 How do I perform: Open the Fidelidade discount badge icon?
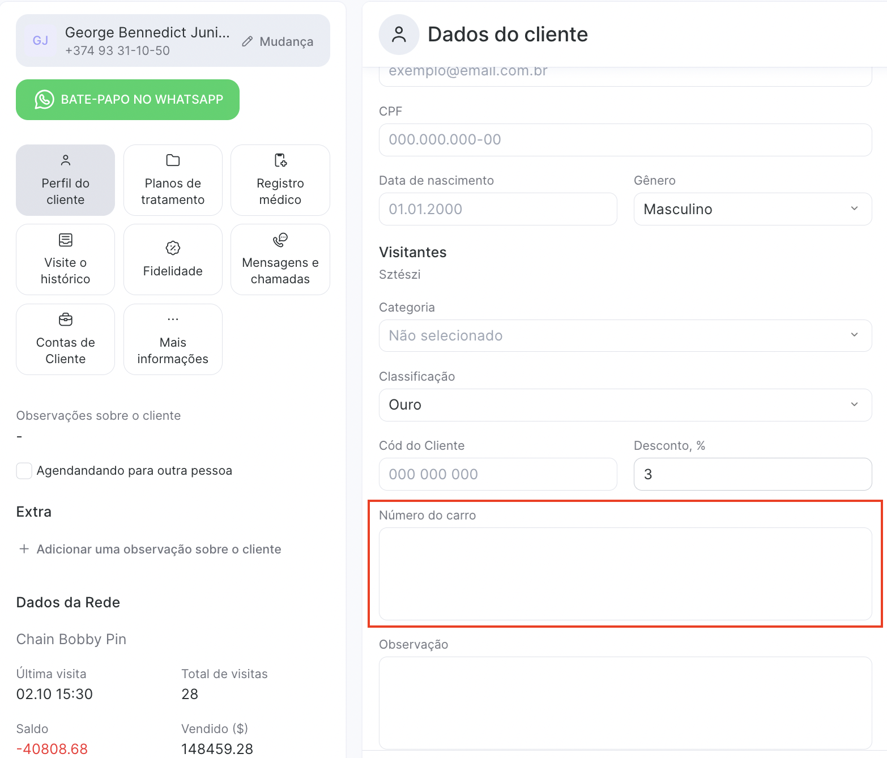point(173,248)
